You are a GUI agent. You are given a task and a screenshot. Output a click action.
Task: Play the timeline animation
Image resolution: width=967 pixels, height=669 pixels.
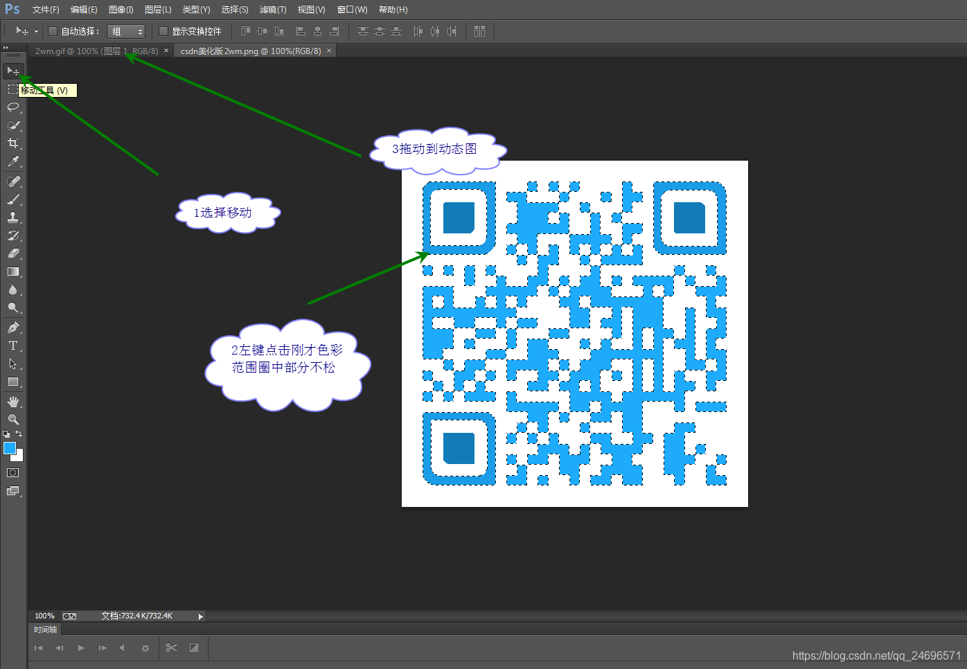coord(81,648)
